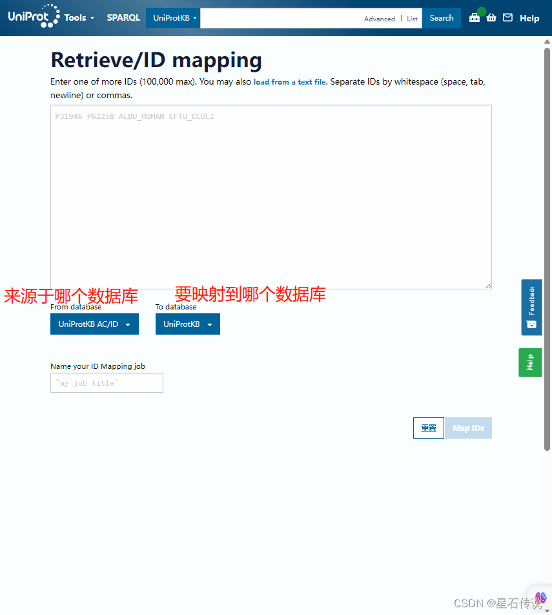The height and width of the screenshot is (615, 552).
Task: Click the Feedback side tab
Action: pos(531,307)
